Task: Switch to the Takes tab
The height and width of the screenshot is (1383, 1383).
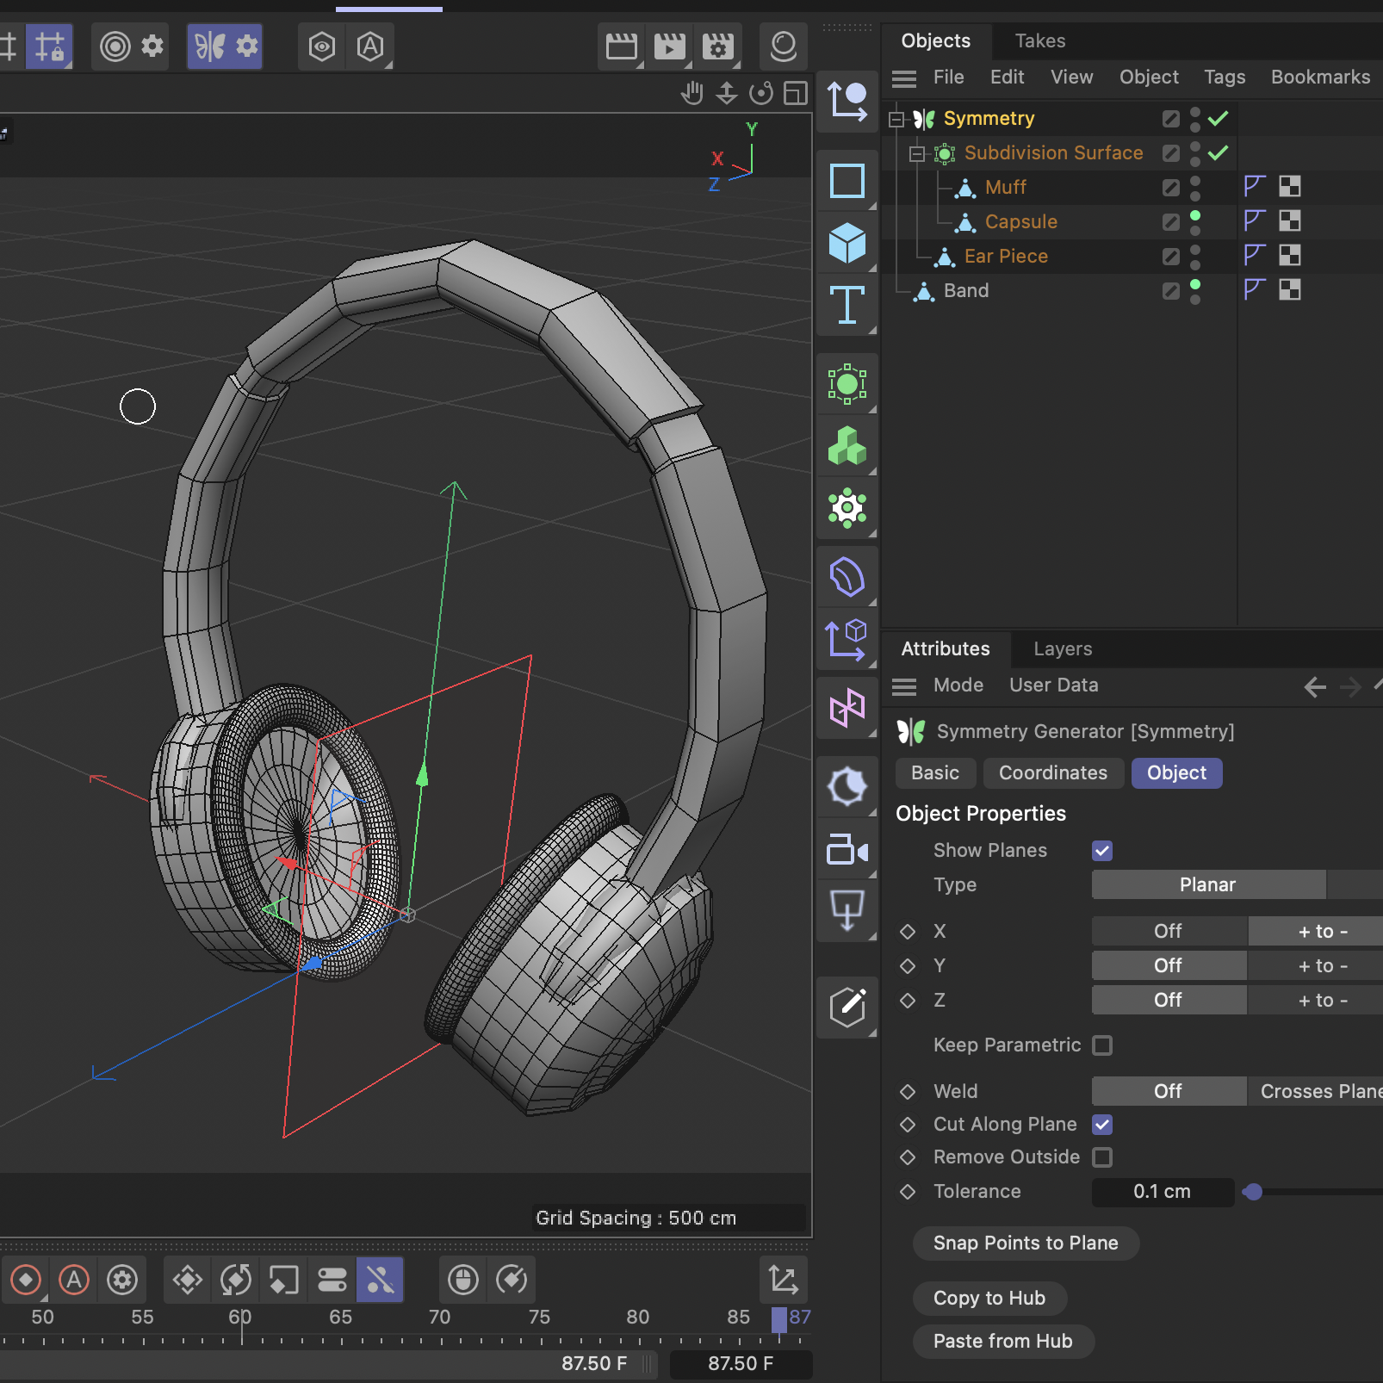Action: pos(1039,40)
